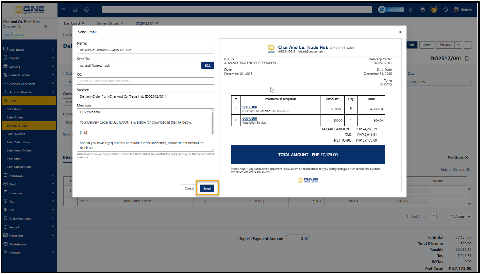Click the help question mark icon
Viewport: 481px width, 274px height.
pos(445,10)
